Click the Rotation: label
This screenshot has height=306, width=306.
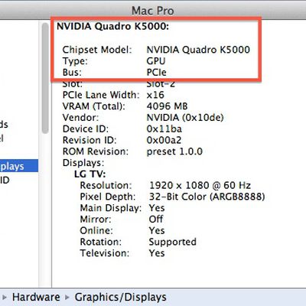pyautogui.click(x=101, y=242)
